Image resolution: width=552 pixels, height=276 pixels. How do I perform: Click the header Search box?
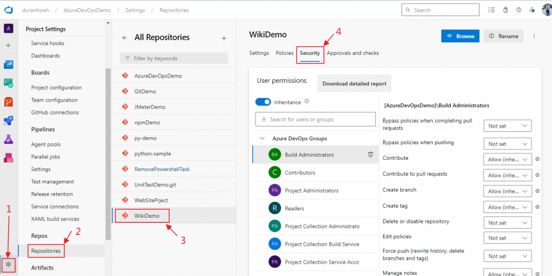(440, 10)
